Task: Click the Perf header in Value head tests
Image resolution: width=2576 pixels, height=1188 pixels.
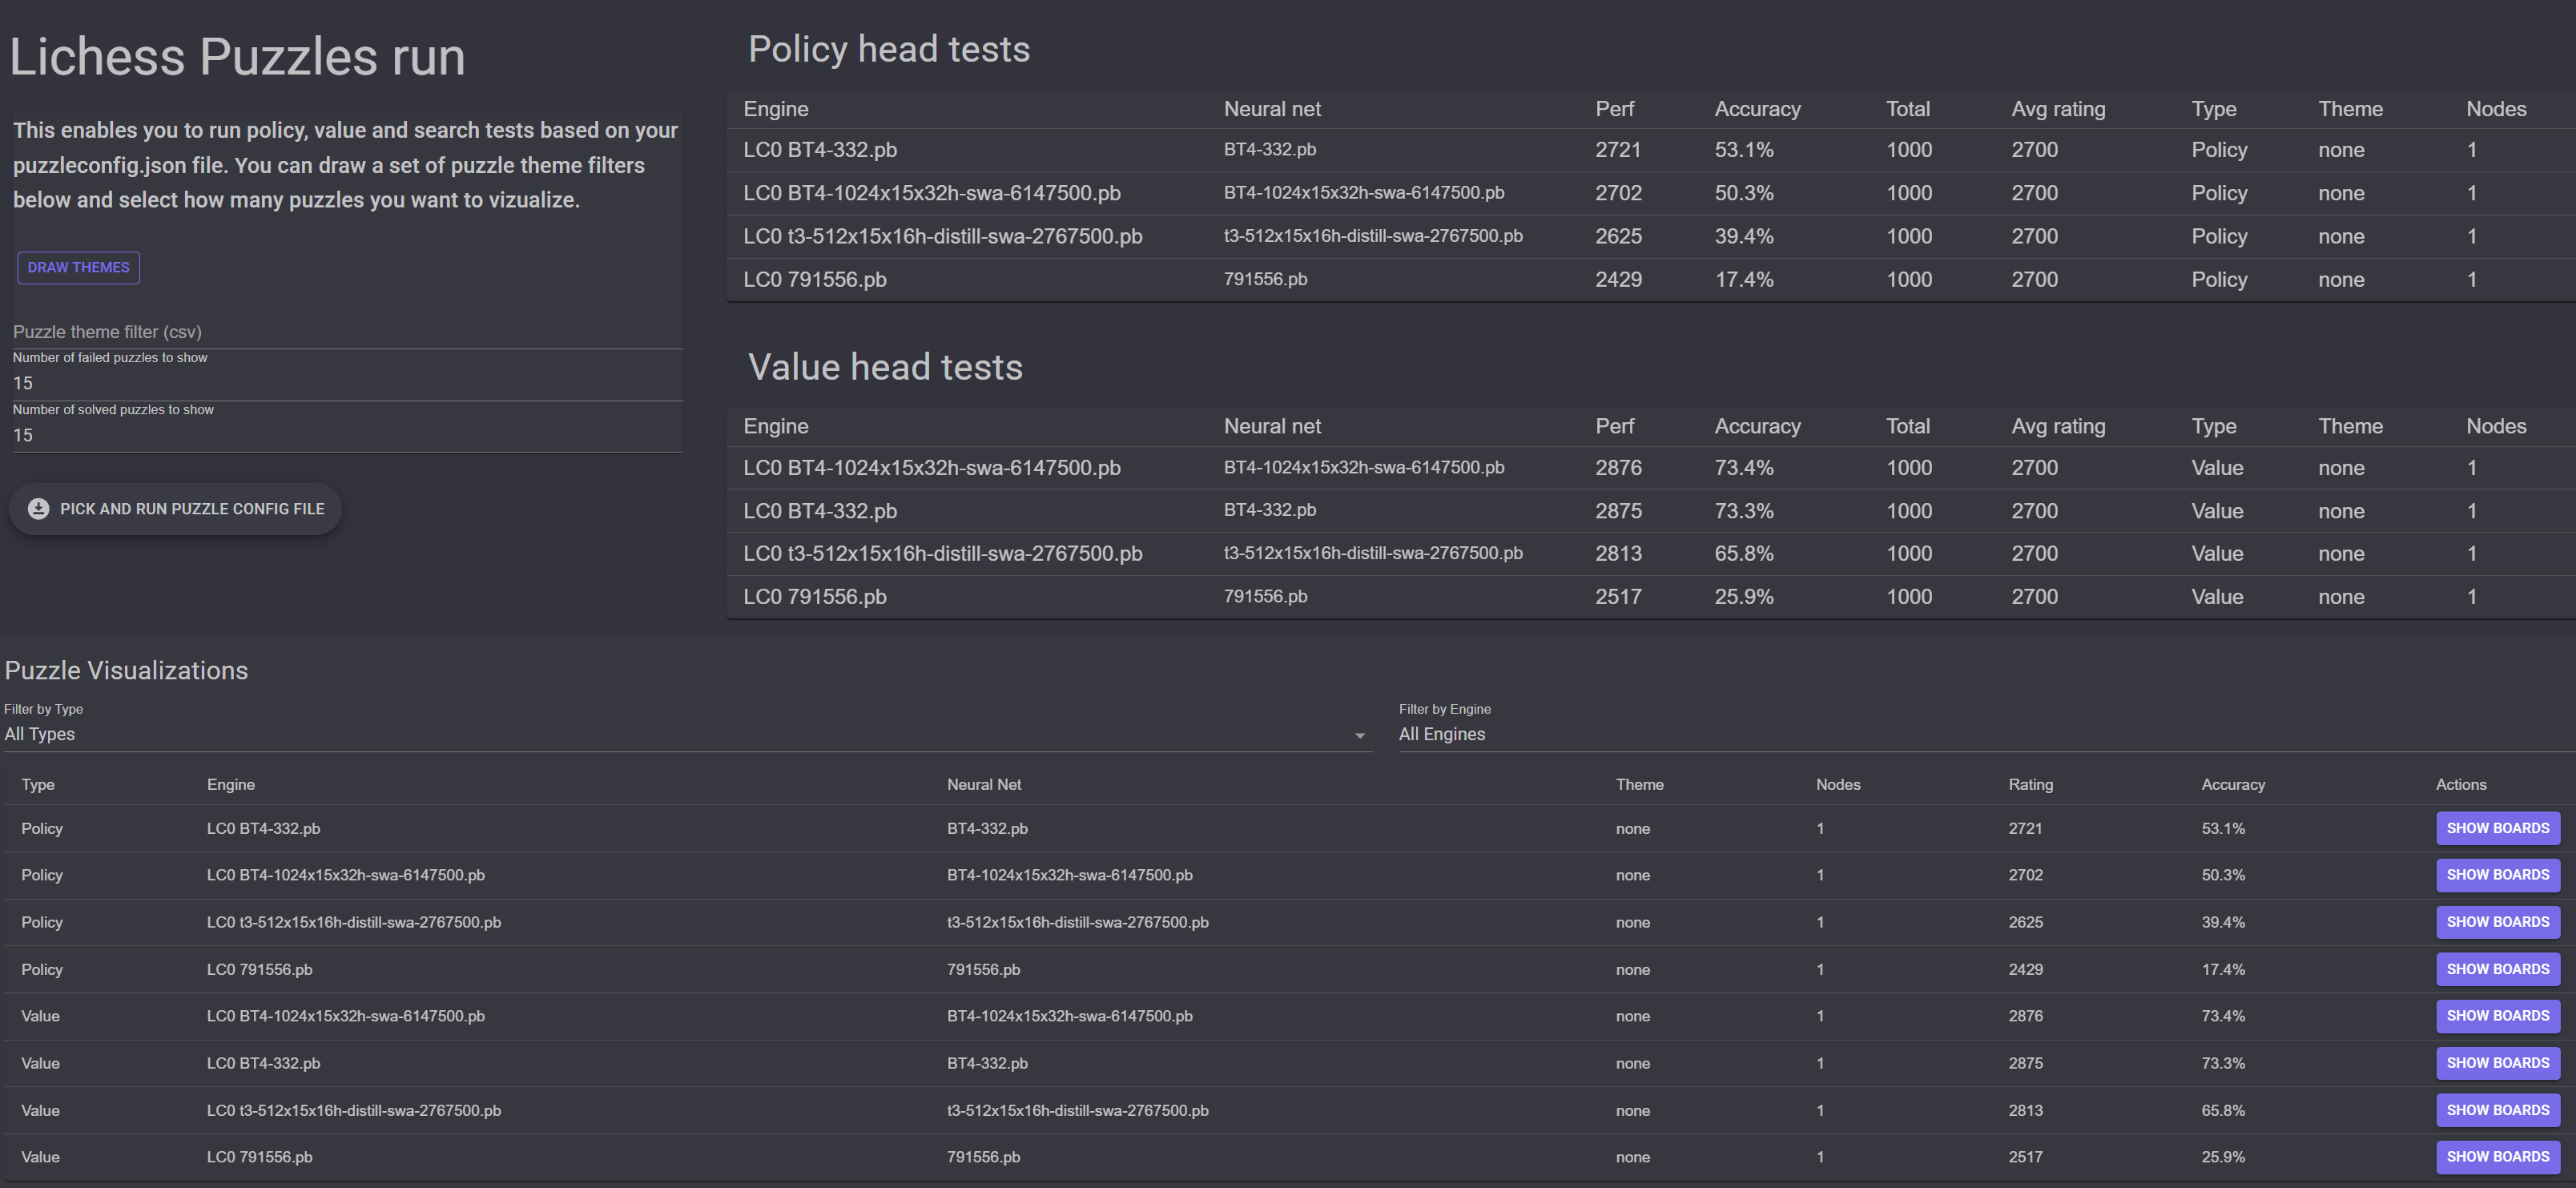Action: point(1614,425)
